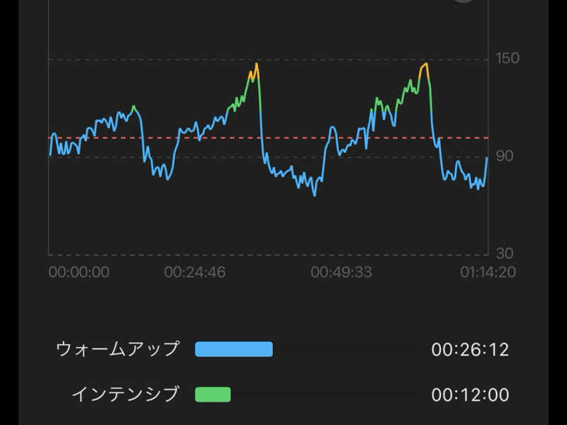
Task: Click the green Intensive color bar
Action: pyautogui.click(x=213, y=395)
